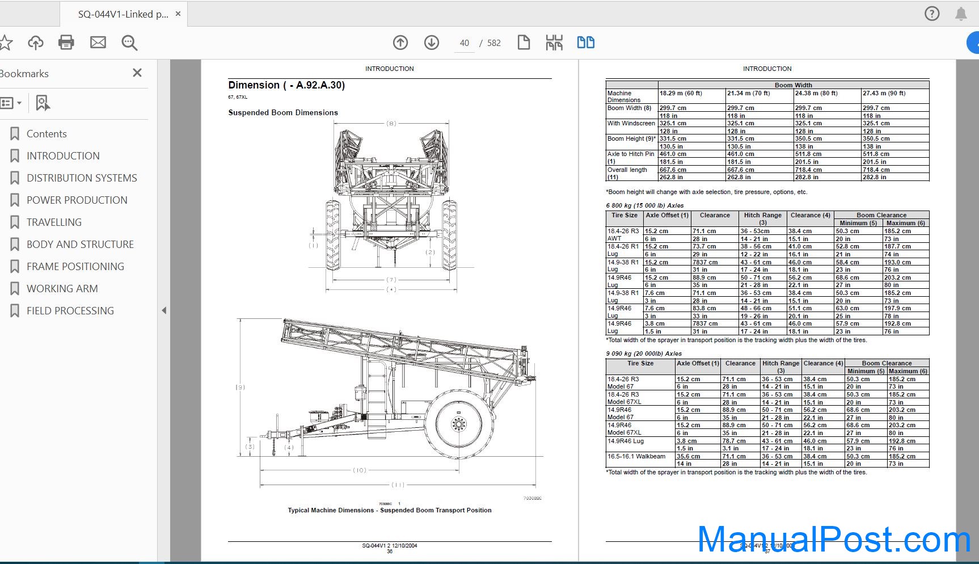Click the Boom Width table header

tap(793, 85)
